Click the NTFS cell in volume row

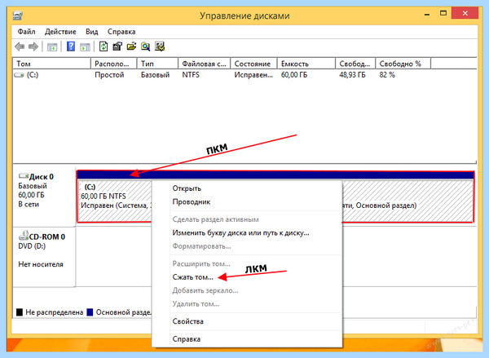(191, 75)
